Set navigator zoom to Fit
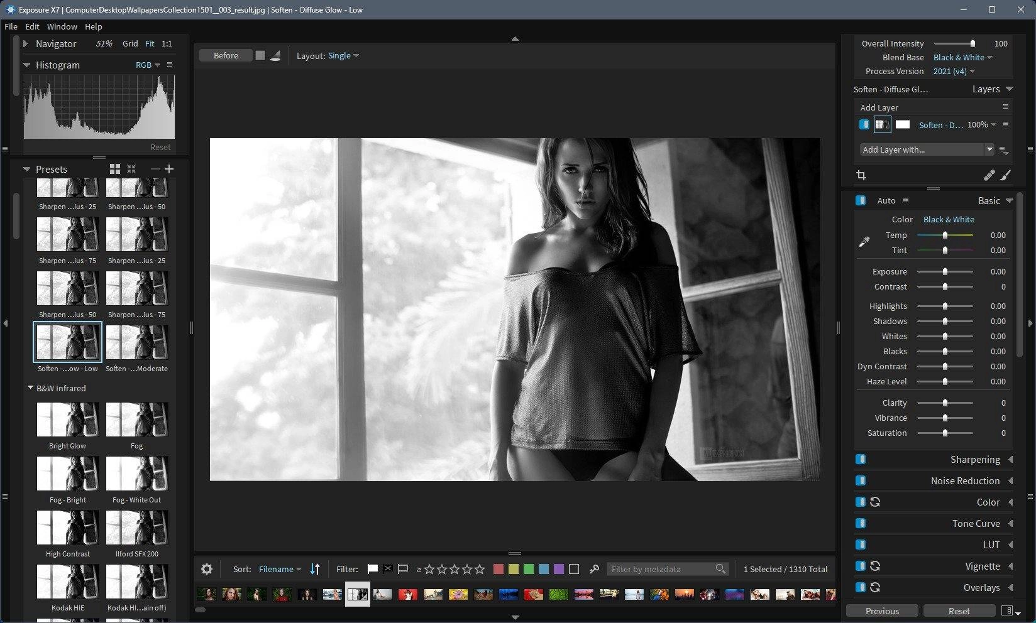1036x623 pixels. (150, 43)
